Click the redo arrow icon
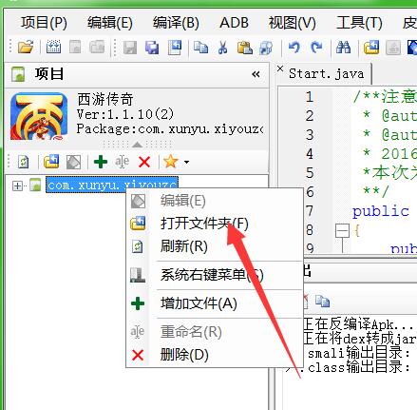This screenshot has width=417, height=410. (316, 48)
